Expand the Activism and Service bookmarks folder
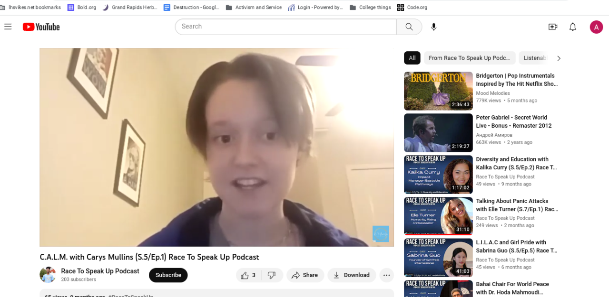Image resolution: width=609 pixels, height=297 pixels. [253, 7]
